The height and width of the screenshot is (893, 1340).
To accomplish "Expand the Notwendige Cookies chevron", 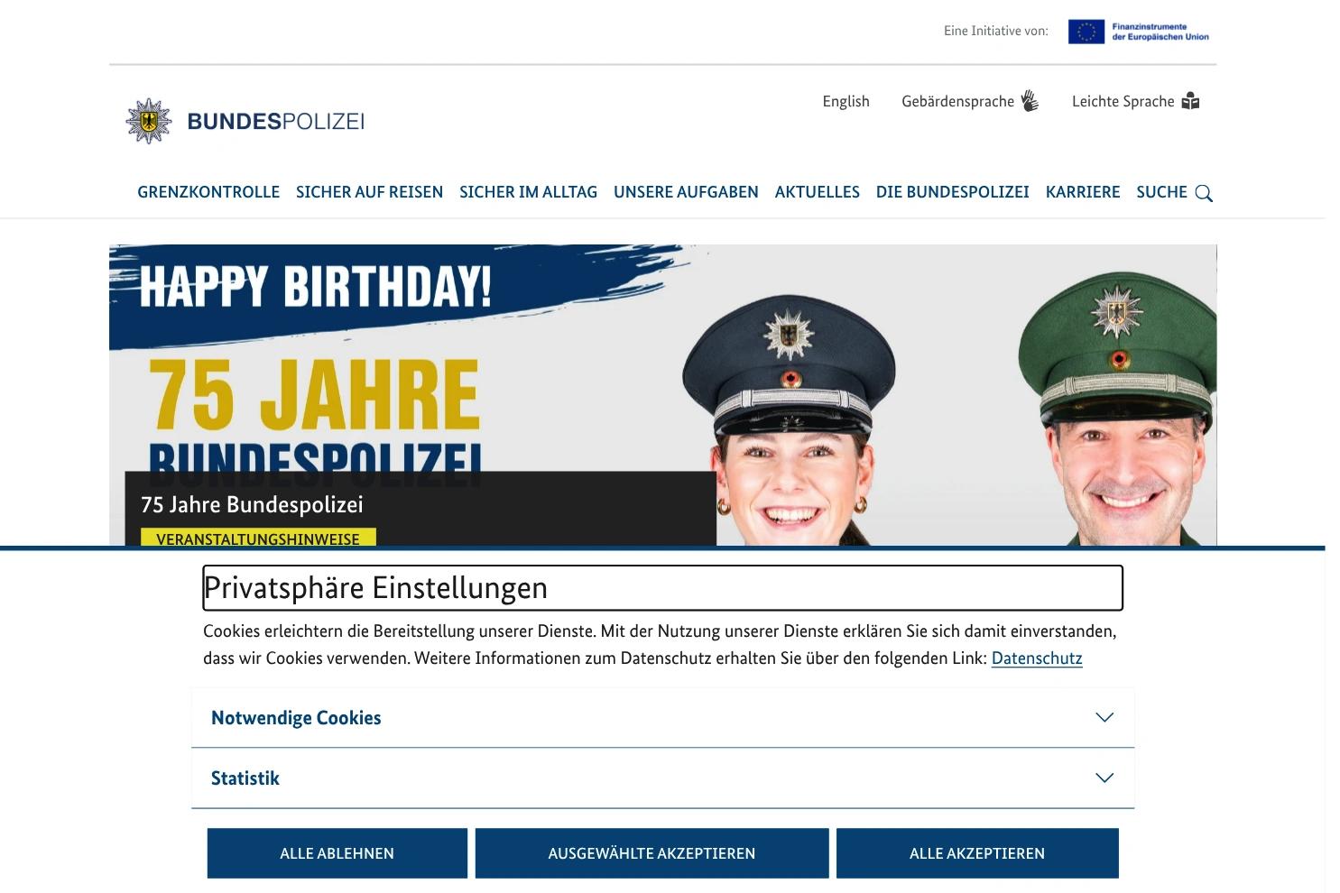I will point(1104,717).
